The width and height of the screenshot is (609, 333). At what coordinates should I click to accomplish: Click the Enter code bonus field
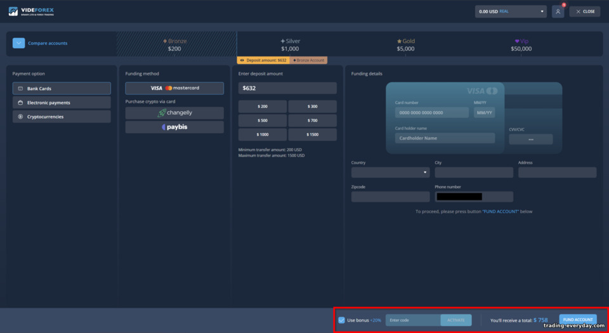[x=413, y=320]
